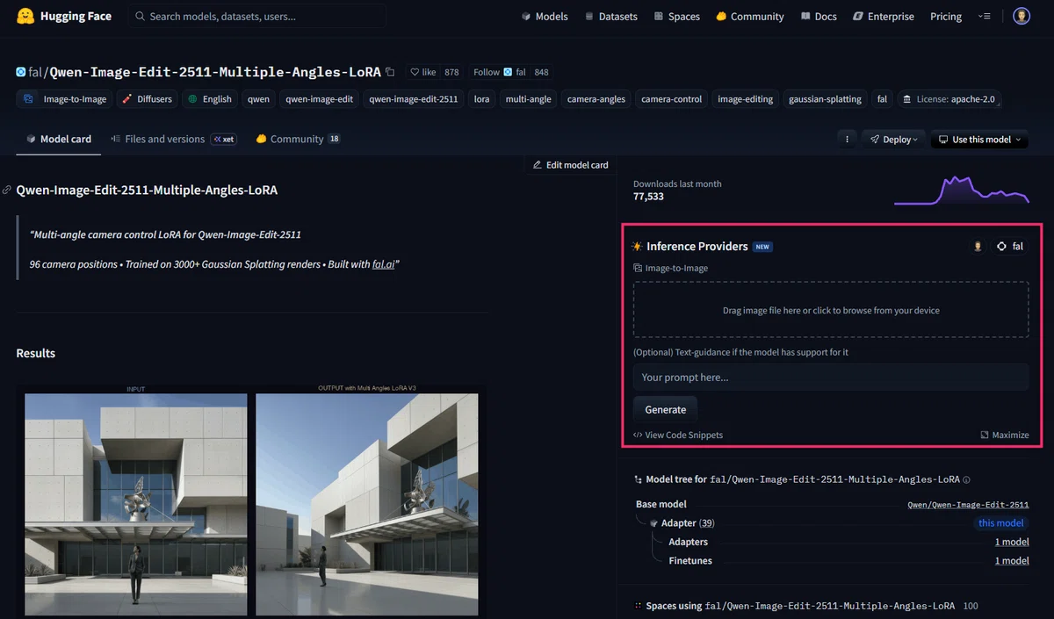The width and height of the screenshot is (1054, 619).
Task: Click the qwen-image-edit-2511 tag
Action: tap(414, 99)
